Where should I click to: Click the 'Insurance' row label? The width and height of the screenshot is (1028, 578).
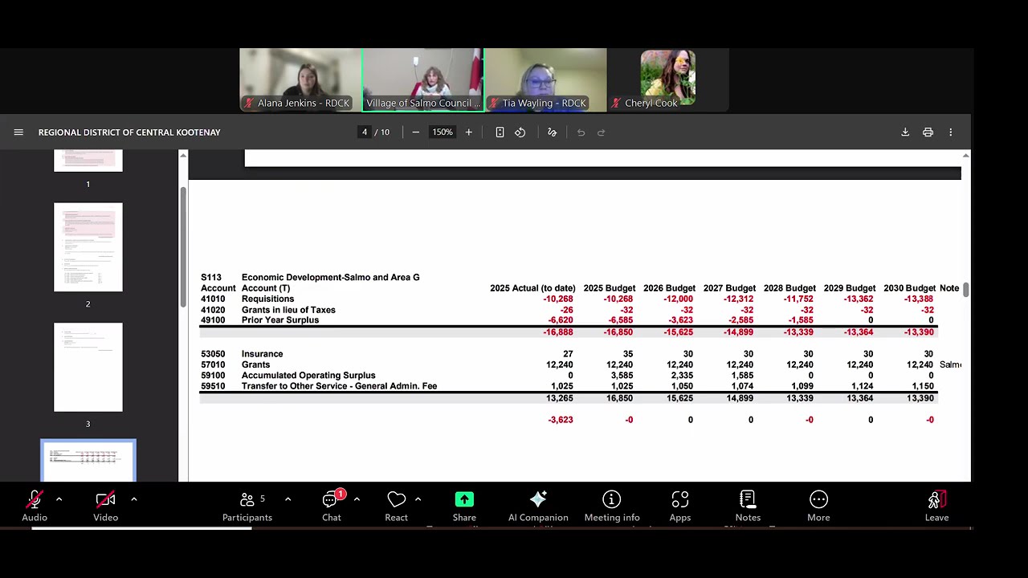262,354
